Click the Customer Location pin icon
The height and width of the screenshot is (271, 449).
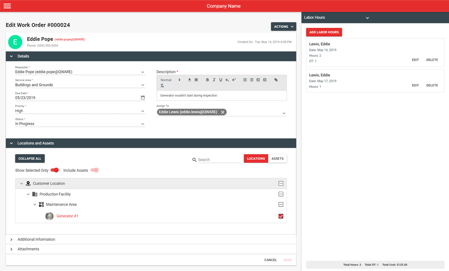tap(28, 183)
